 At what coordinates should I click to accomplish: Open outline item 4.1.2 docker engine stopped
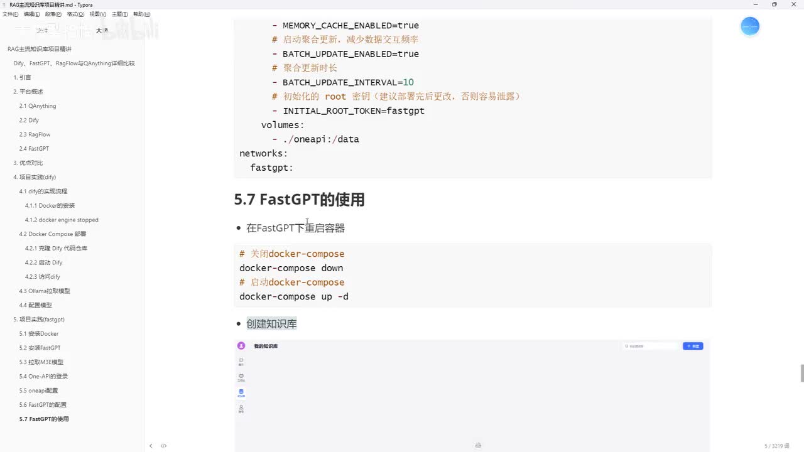click(x=62, y=220)
